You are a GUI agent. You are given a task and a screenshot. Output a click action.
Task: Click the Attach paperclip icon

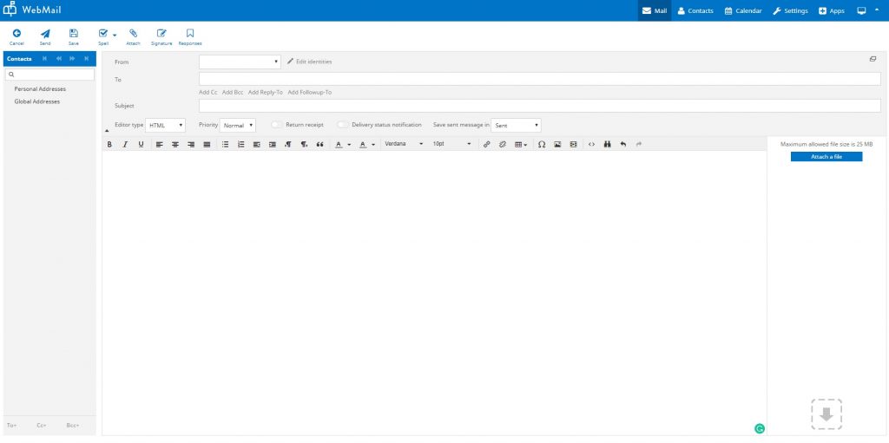click(x=133, y=34)
